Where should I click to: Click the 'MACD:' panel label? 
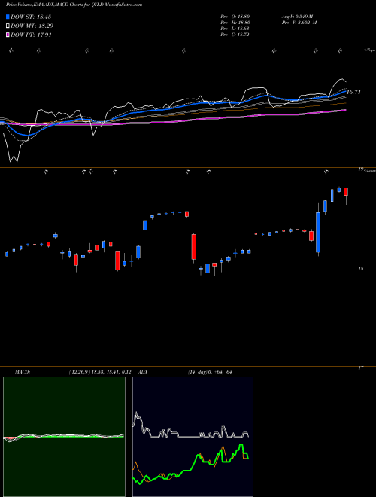click(x=23, y=372)
